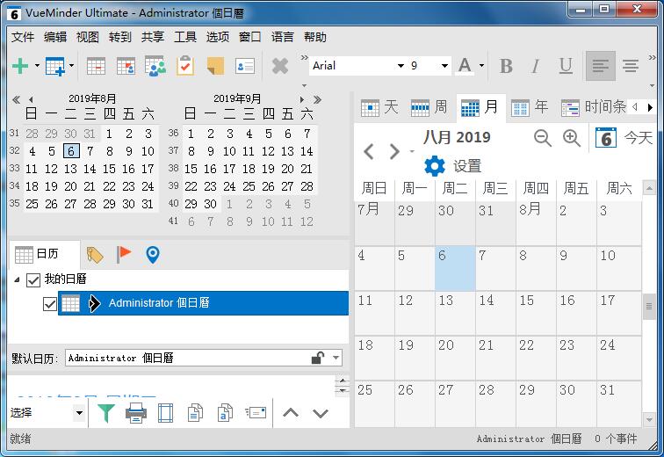
Task: Open the 工具 menu
Action: click(185, 37)
